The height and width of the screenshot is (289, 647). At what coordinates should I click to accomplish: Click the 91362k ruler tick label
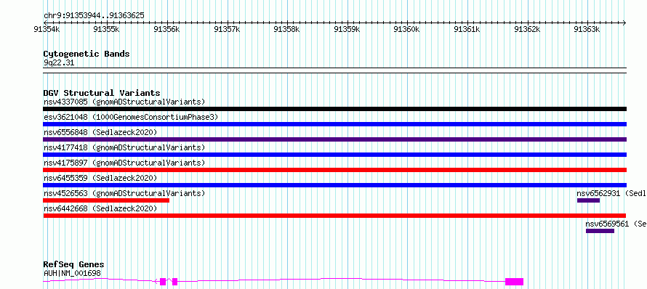(527, 29)
